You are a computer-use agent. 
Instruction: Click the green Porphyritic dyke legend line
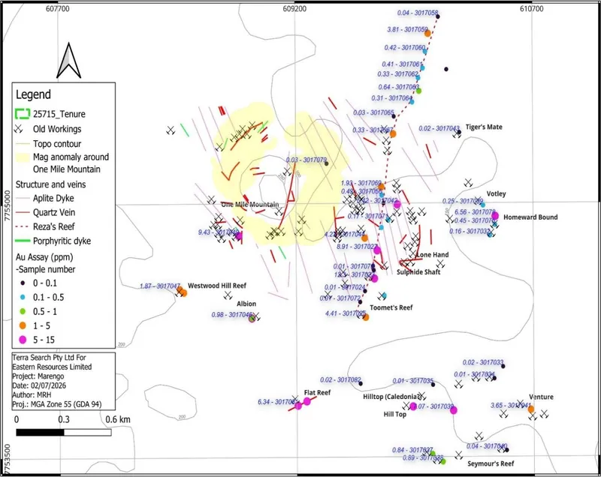[23, 241]
